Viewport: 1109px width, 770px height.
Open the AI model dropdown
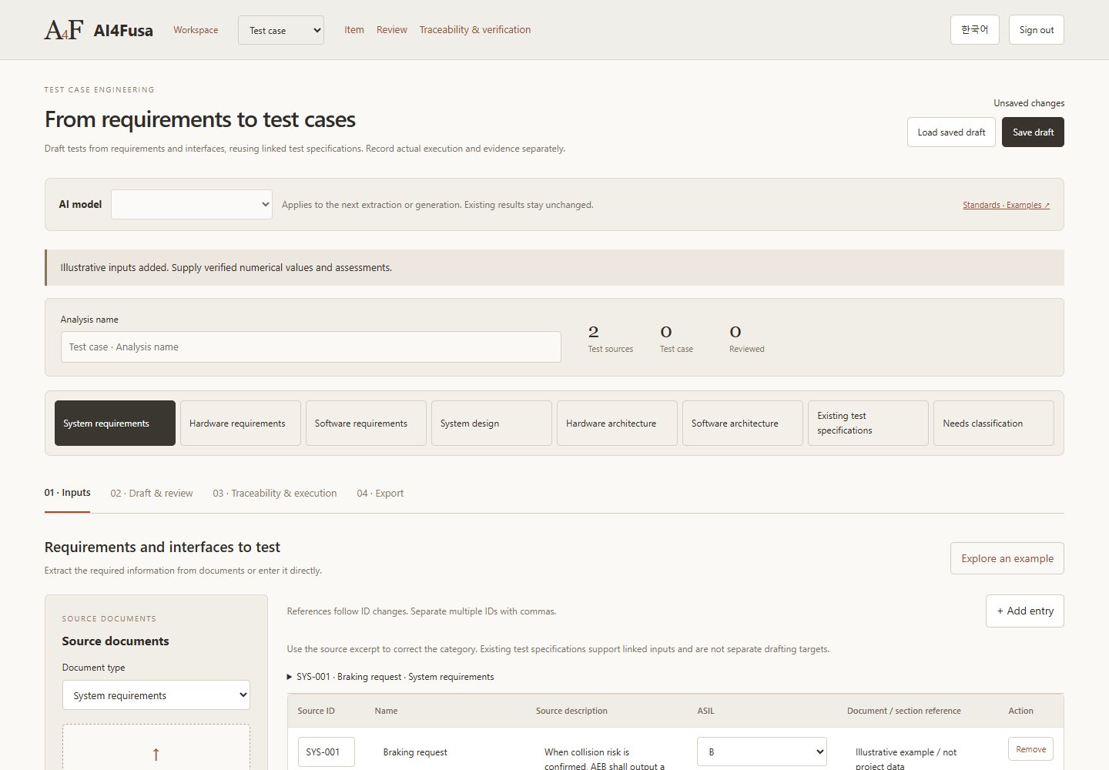192,205
